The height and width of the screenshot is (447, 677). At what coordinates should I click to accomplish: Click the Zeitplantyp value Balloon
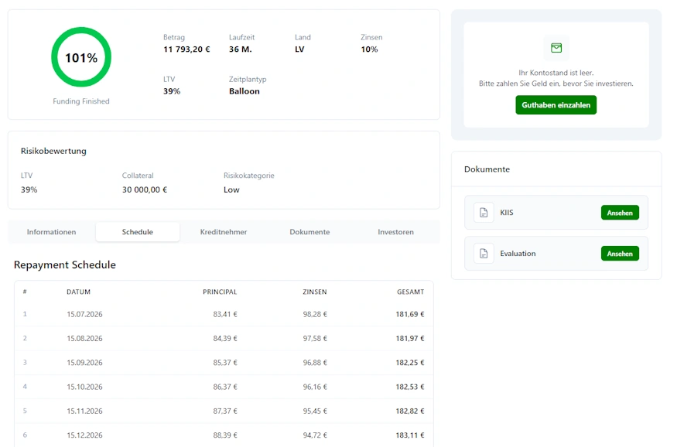[x=244, y=91]
